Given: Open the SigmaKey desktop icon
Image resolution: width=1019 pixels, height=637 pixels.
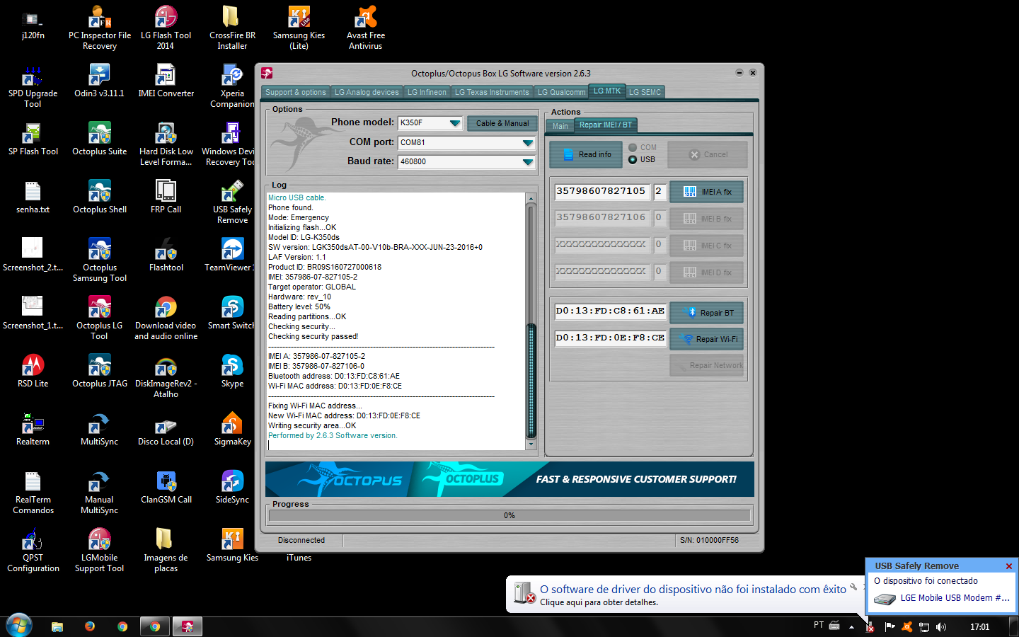Looking at the screenshot, I should click(232, 429).
